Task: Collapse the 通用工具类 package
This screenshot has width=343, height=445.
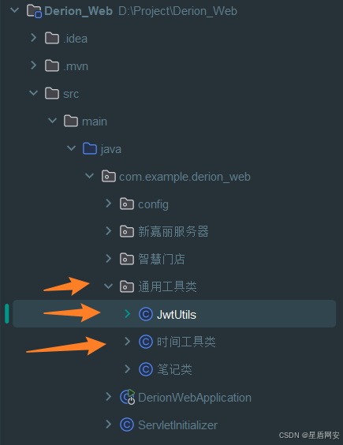Action: coord(108,286)
